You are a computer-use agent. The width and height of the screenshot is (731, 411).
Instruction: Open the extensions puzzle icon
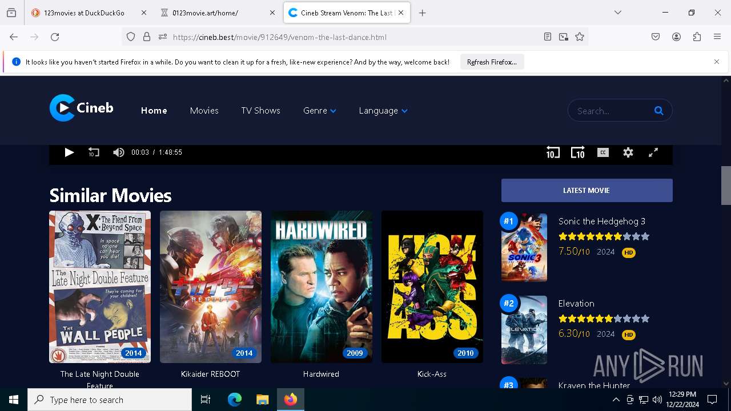(x=697, y=37)
